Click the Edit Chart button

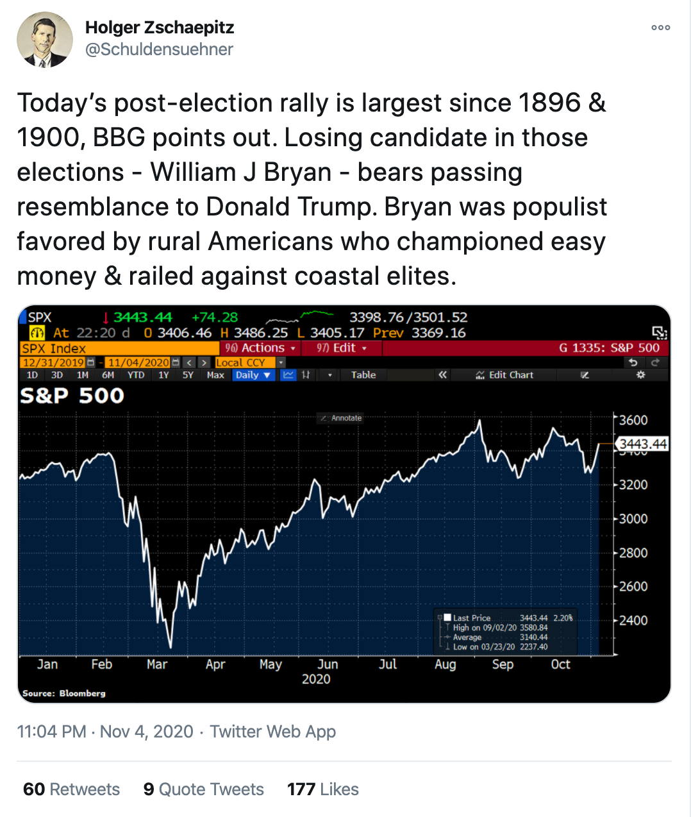click(x=505, y=375)
